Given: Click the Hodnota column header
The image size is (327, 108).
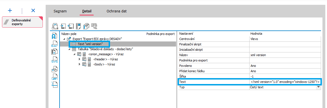Looking at the screenshot, I should (256, 33).
